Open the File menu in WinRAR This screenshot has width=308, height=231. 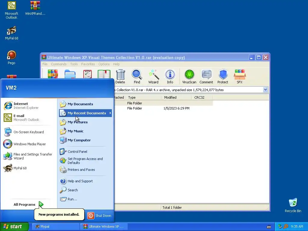pyautogui.click(x=45, y=64)
